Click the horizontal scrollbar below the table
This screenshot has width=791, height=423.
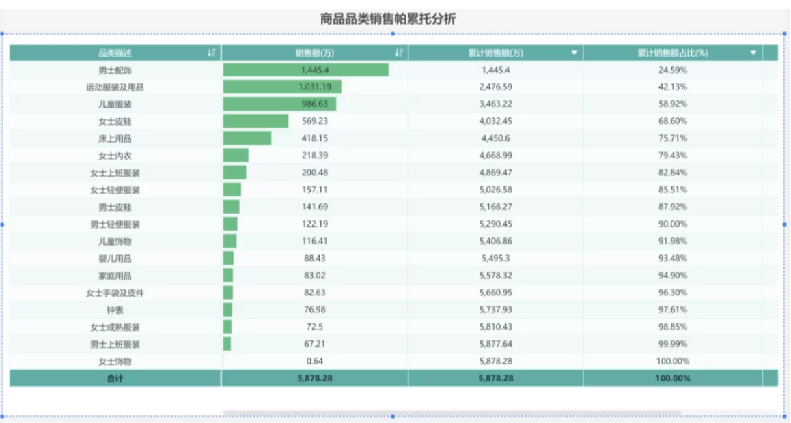point(452,412)
